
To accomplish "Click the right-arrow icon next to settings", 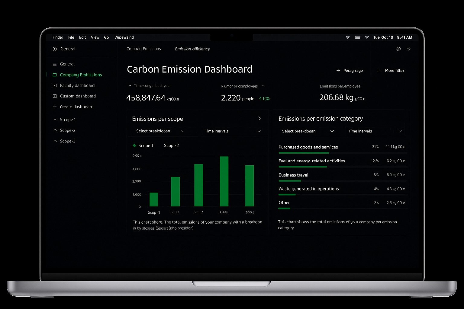I will [x=409, y=49].
